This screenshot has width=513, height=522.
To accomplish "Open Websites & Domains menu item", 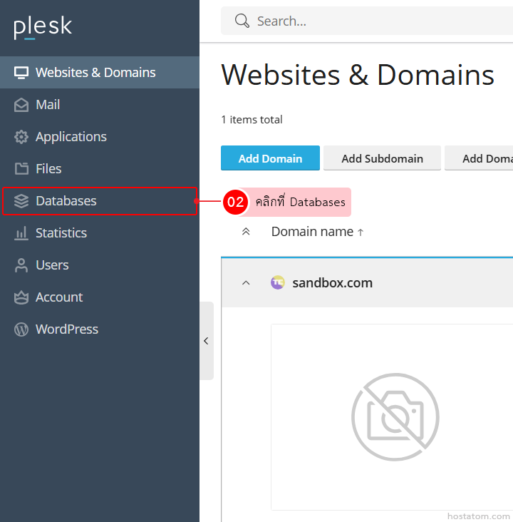I will tap(95, 73).
